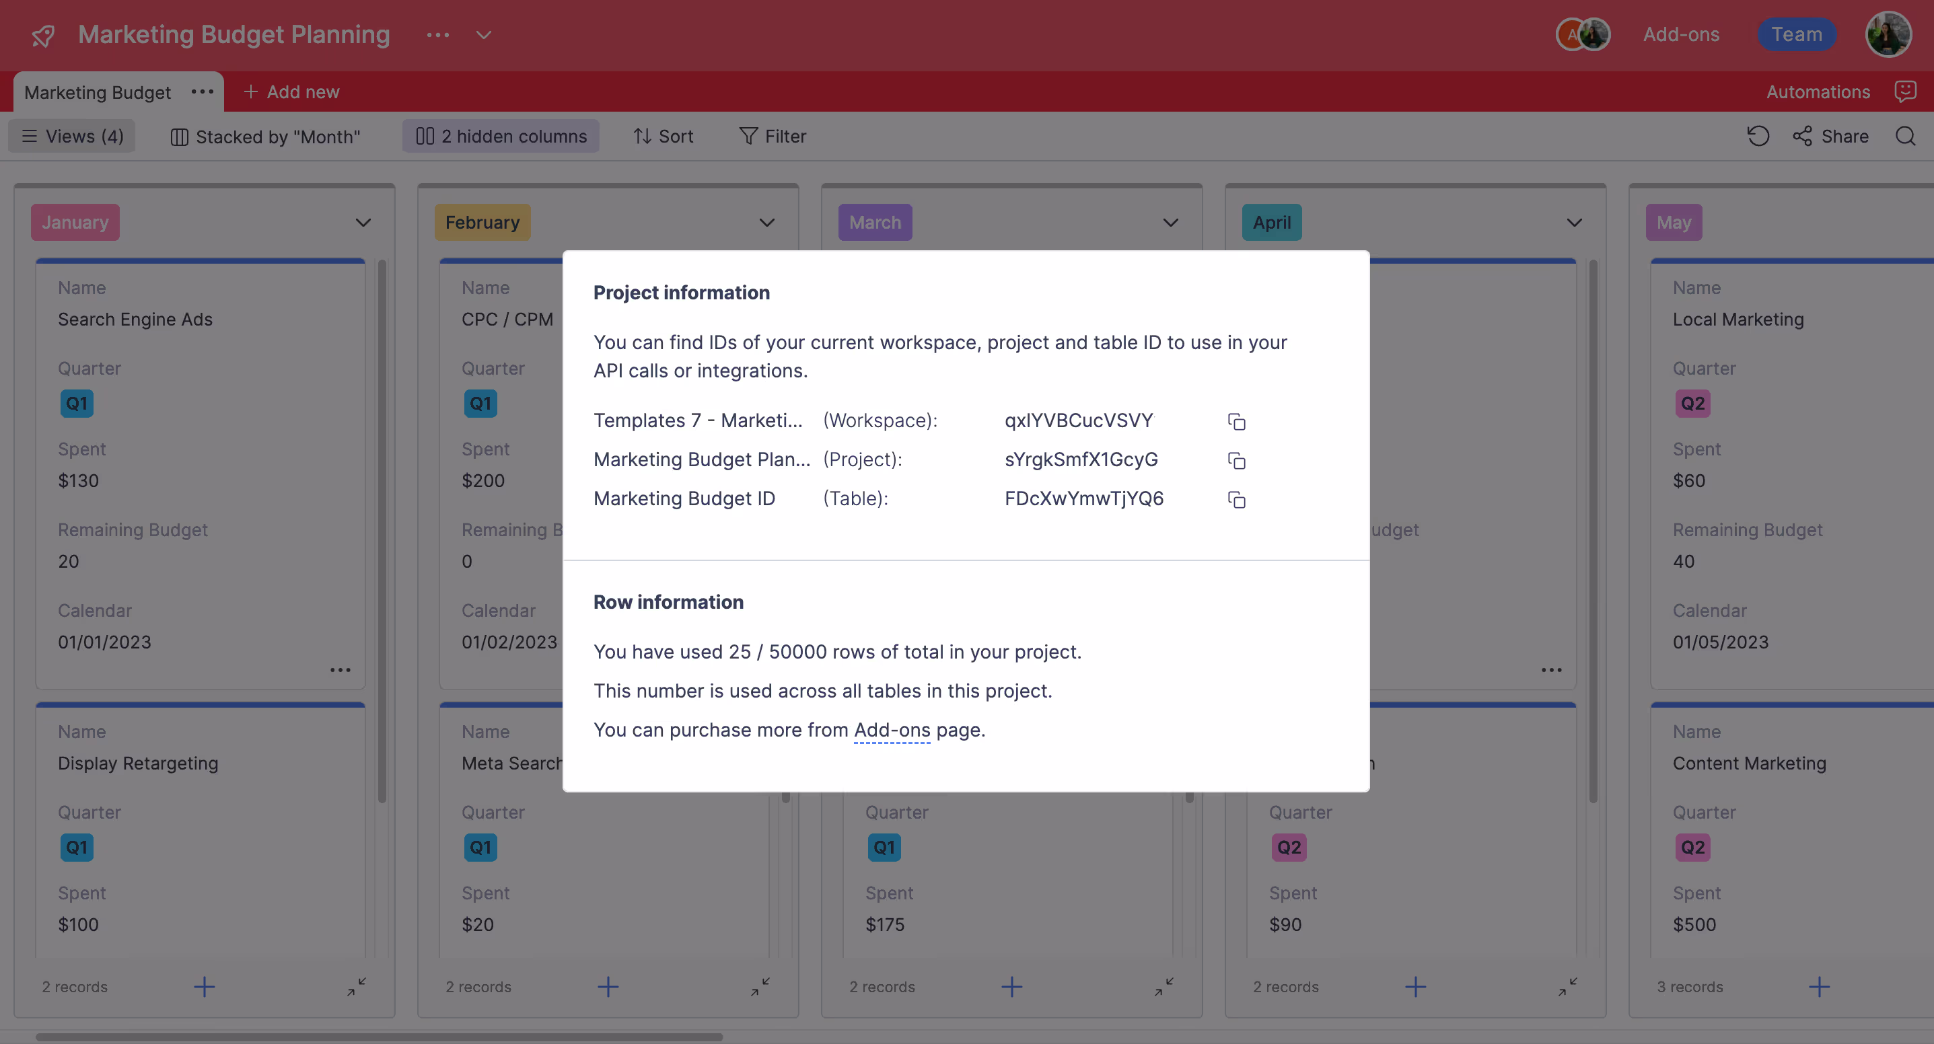Open project options three-dot menu

[437, 34]
